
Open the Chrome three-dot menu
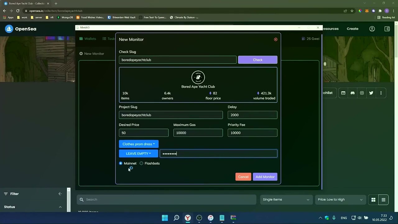(x=393, y=11)
